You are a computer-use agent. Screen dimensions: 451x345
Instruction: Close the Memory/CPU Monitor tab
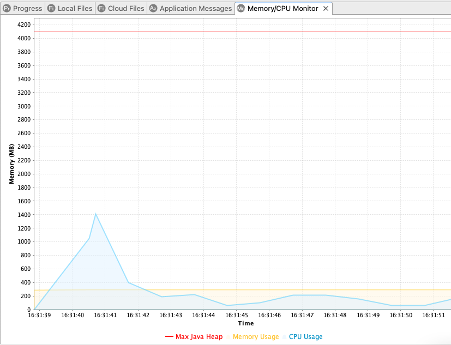[x=326, y=9]
